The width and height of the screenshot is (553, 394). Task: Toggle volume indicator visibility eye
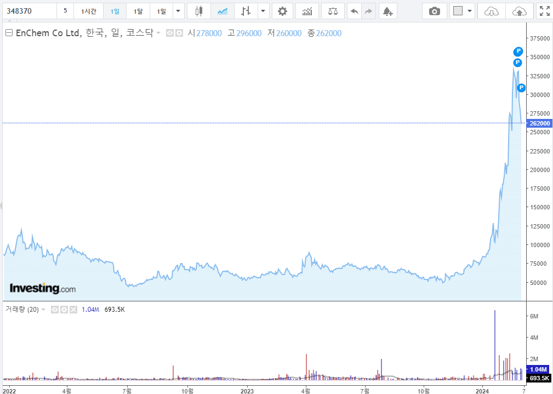(55, 310)
